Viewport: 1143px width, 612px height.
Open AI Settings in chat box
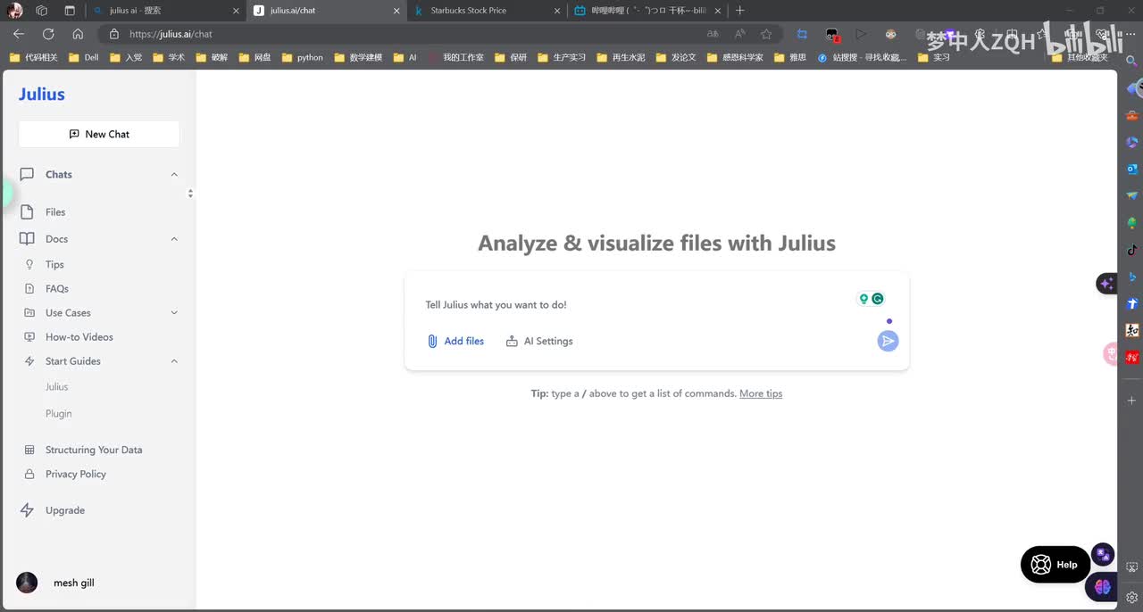[x=539, y=341]
